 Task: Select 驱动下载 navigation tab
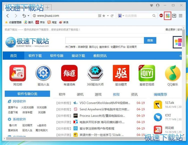[78, 56]
